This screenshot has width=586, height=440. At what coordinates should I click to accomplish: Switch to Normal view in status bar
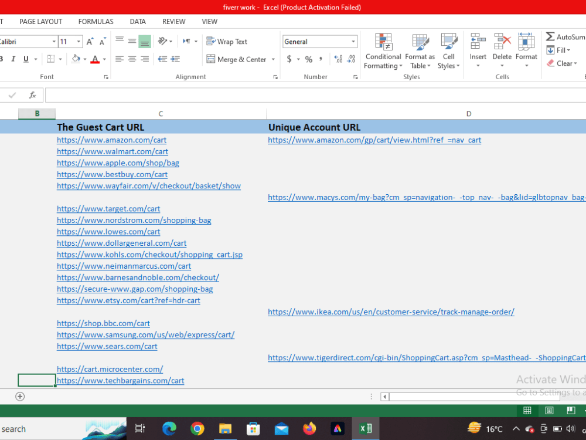(x=527, y=411)
